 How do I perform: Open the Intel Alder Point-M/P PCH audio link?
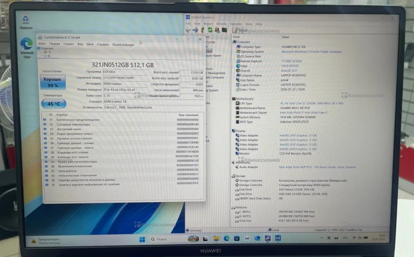click(318, 167)
